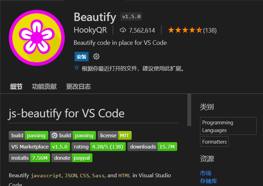263x186 pixels.
Task: Click the 'javascript' code word in description
Action: pyautogui.click(x=46, y=175)
